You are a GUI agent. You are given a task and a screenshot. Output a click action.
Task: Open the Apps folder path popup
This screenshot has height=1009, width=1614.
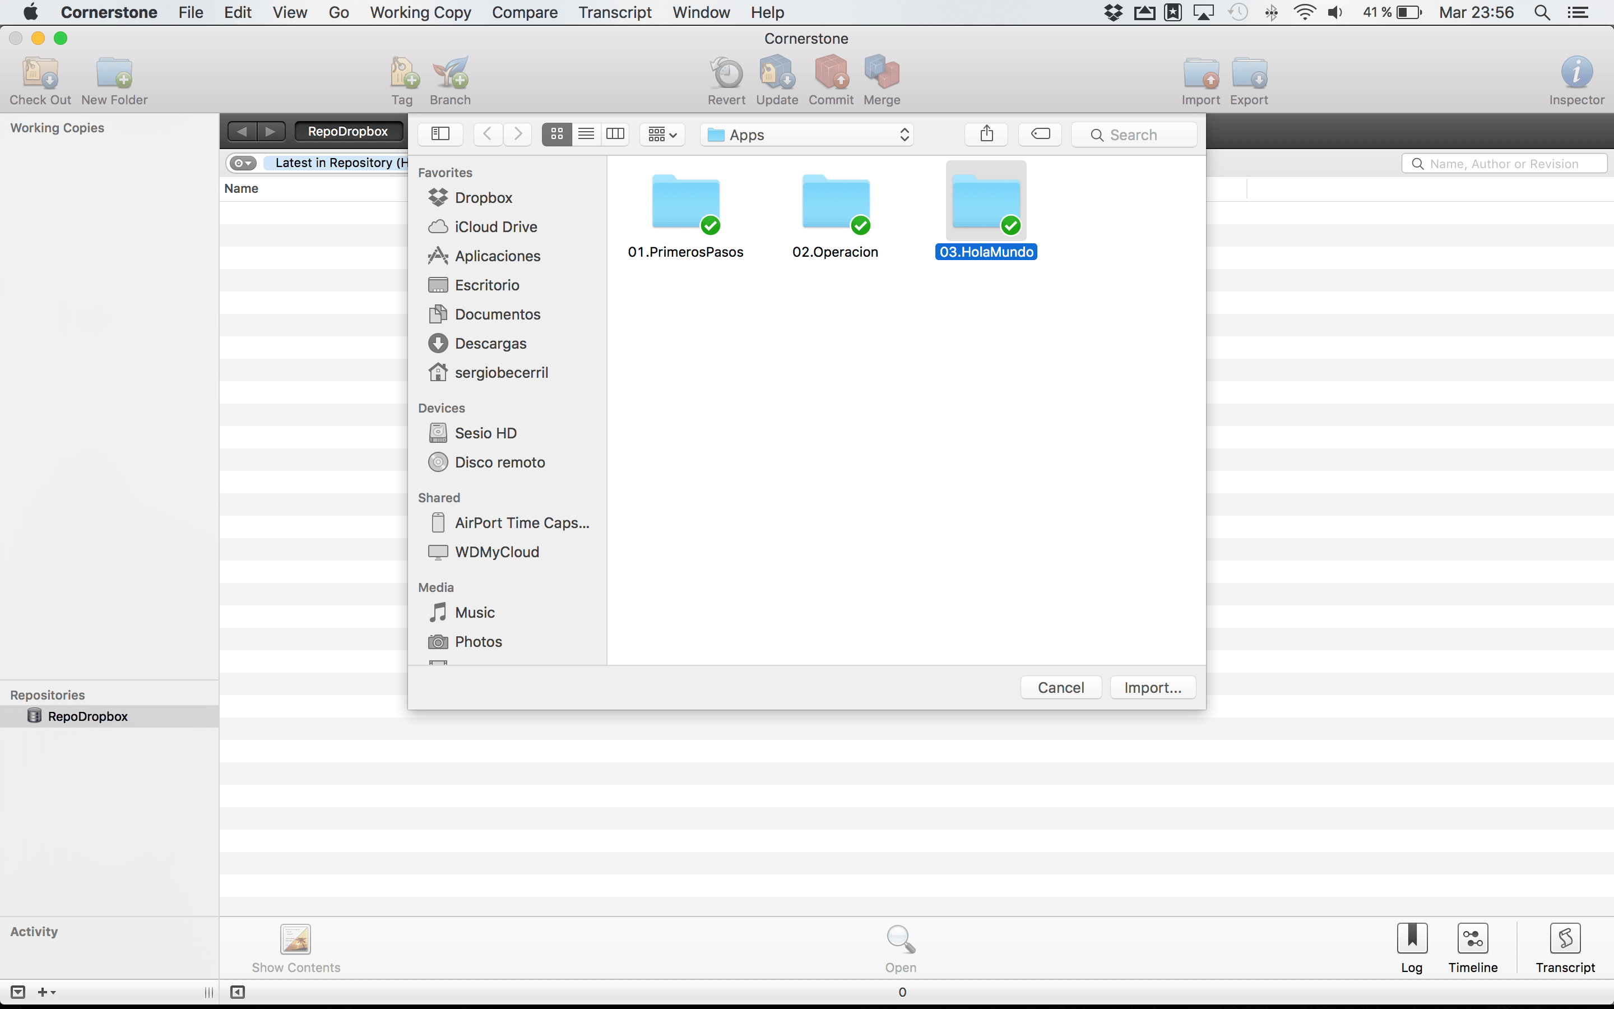tap(807, 134)
